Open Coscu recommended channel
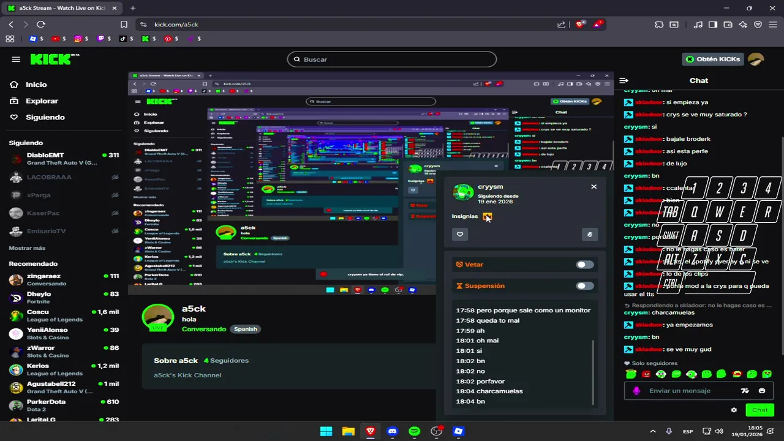The image size is (784, 441). tap(64, 315)
